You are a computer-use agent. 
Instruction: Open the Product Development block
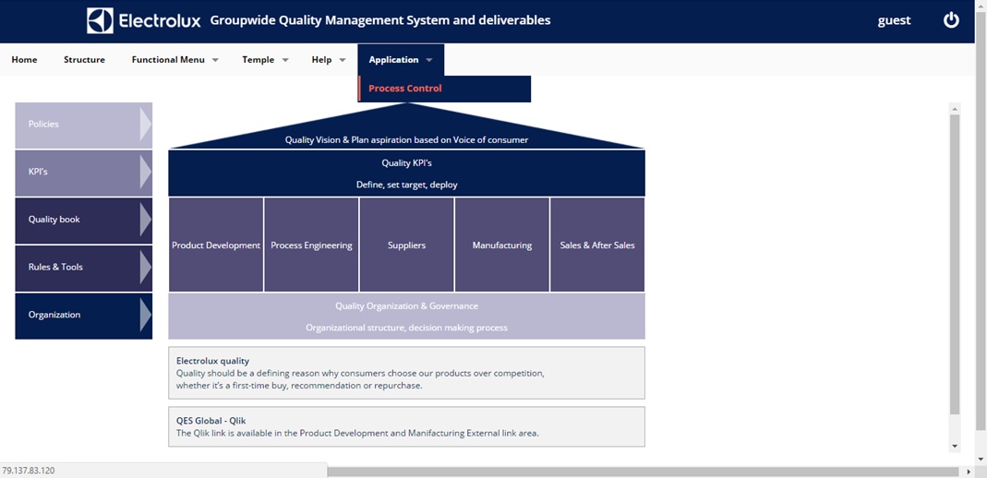coord(216,245)
